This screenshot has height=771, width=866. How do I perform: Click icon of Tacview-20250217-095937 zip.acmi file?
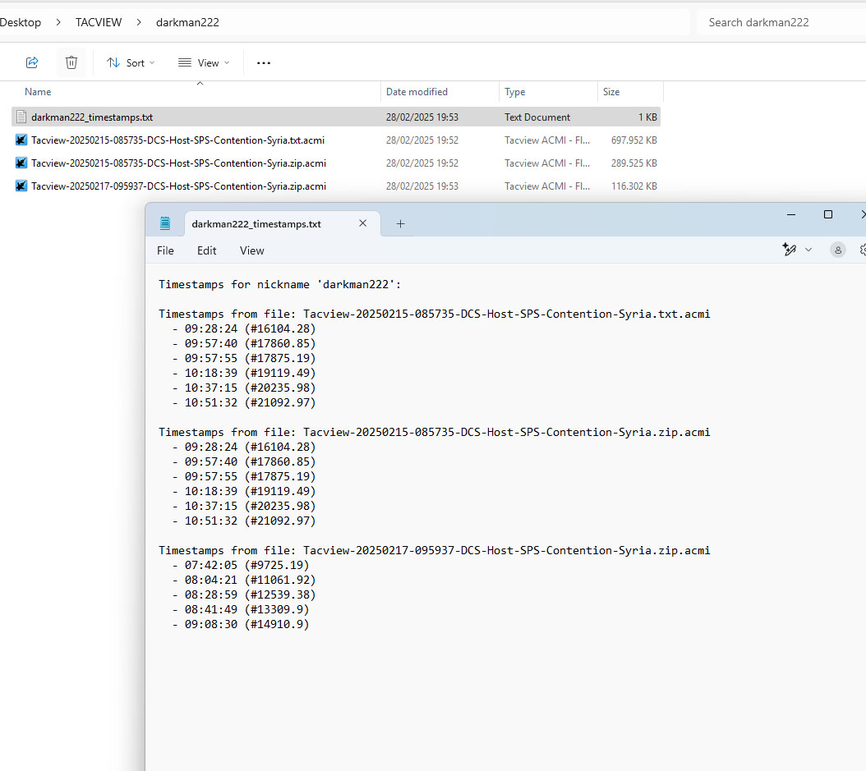tap(21, 186)
